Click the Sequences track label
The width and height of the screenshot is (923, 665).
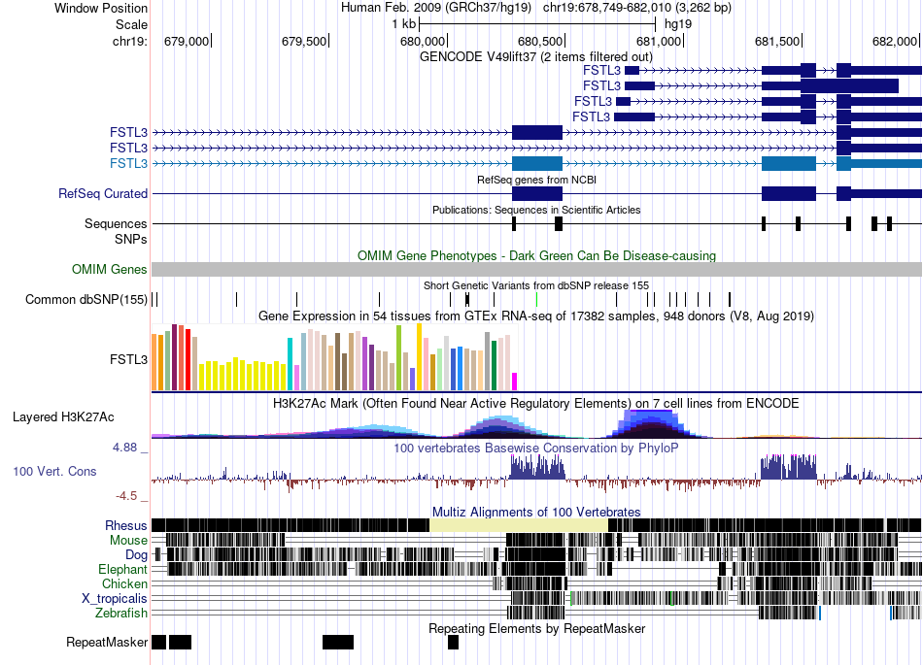coord(116,223)
